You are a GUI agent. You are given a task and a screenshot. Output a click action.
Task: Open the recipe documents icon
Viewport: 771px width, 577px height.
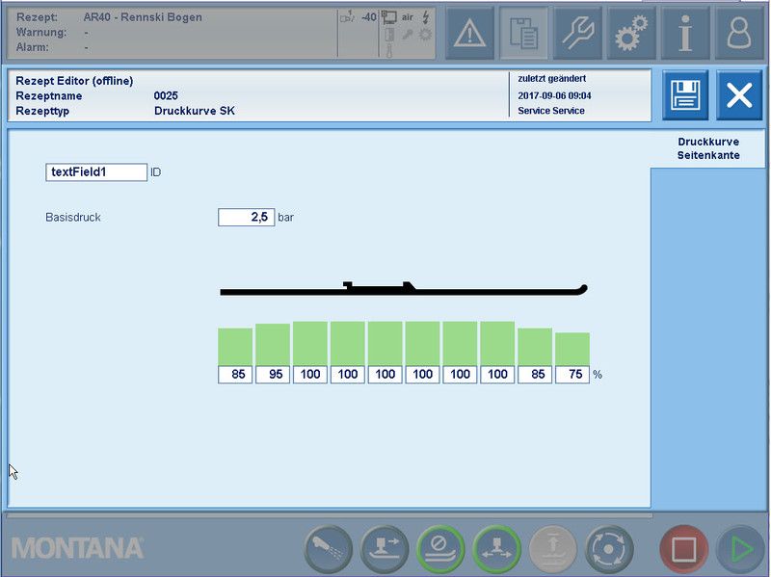pyautogui.click(x=524, y=34)
